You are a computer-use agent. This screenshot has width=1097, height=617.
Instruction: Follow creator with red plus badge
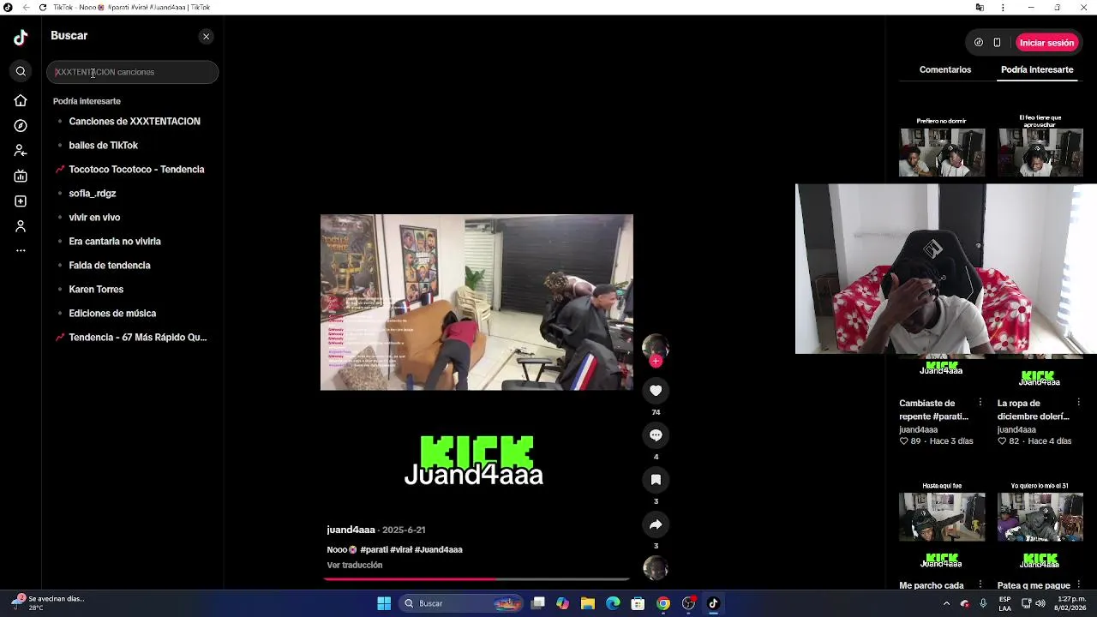point(656,362)
